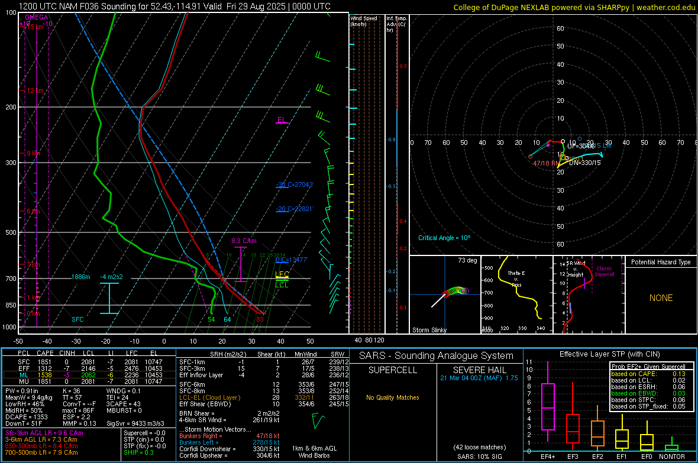Click the 1km & 6km AGL Wind Barbs label
This screenshot has width=698, height=463.
[x=314, y=452]
